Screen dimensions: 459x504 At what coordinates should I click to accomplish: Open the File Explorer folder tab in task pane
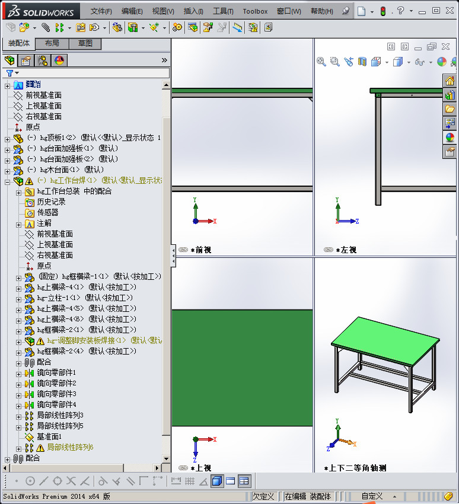[x=450, y=109]
